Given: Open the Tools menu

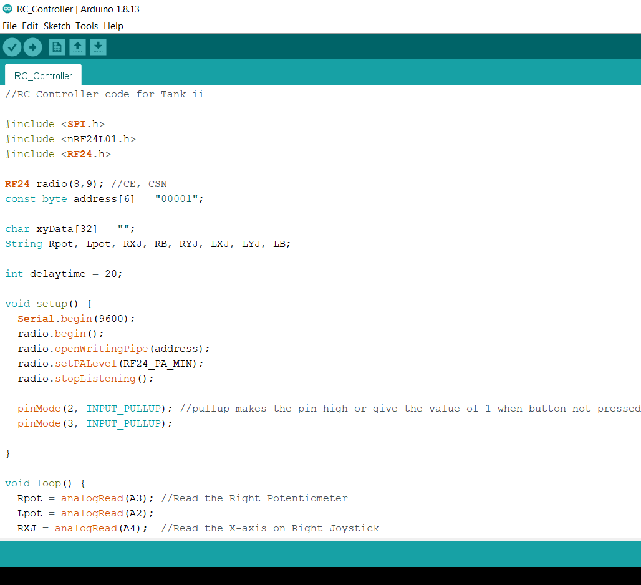Looking at the screenshot, I should pos(87,26).
